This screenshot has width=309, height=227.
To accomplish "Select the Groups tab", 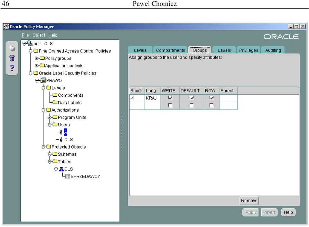I will (200, 50).
